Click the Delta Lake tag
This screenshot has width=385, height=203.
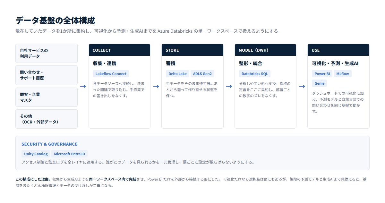(x=177, y=74)
